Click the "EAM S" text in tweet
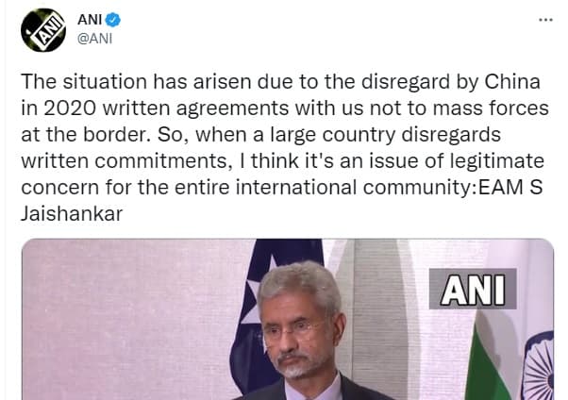Image resolution: width=568 pixels, height=400 pixels. click(510, 188)
